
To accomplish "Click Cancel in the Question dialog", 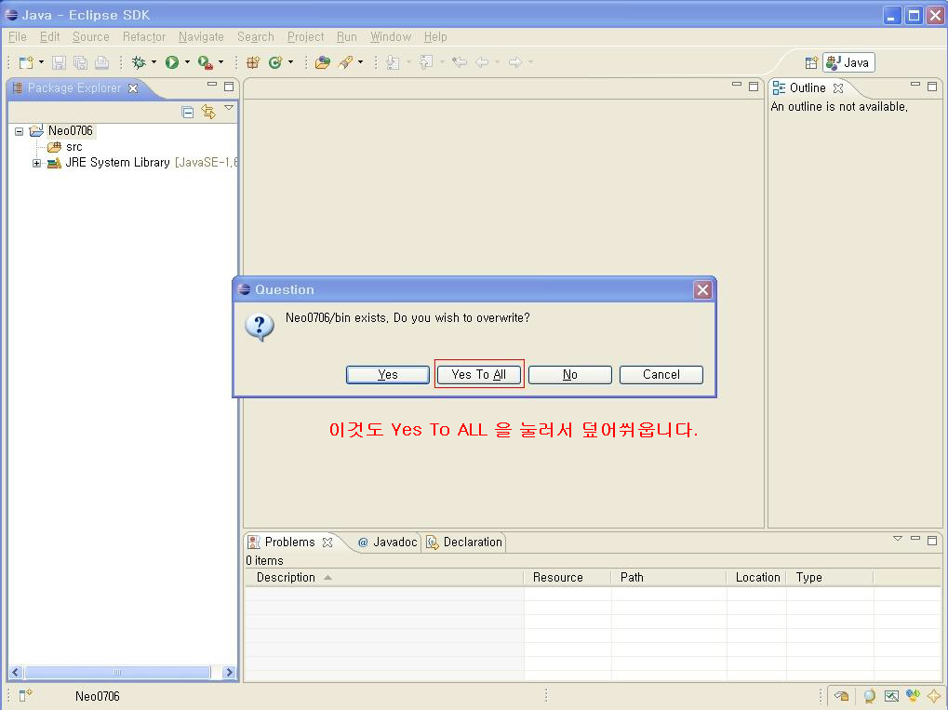I will pos(661,374).
